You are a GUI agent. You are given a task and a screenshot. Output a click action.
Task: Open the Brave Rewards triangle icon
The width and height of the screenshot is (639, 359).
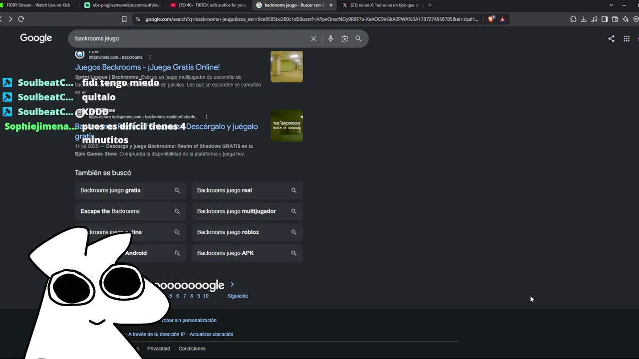(502, 19)
